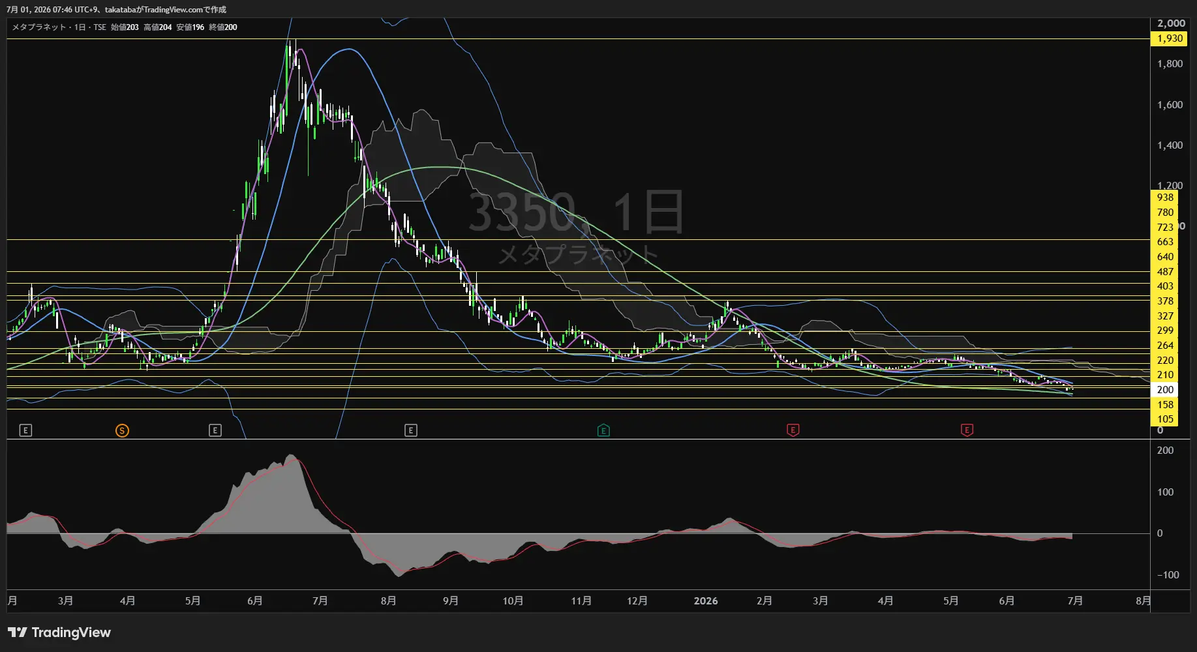
Task: Select the red E earnings marker near 2月
Action: (x=793, y=430)
